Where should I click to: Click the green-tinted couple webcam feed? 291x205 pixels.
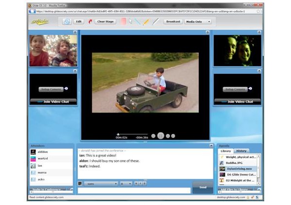click(x=237, y=51)
